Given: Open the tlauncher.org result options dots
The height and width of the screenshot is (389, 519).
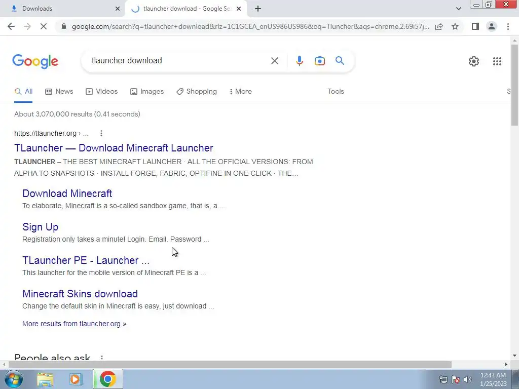Looking at the screenshot, I should coord(101,133).
